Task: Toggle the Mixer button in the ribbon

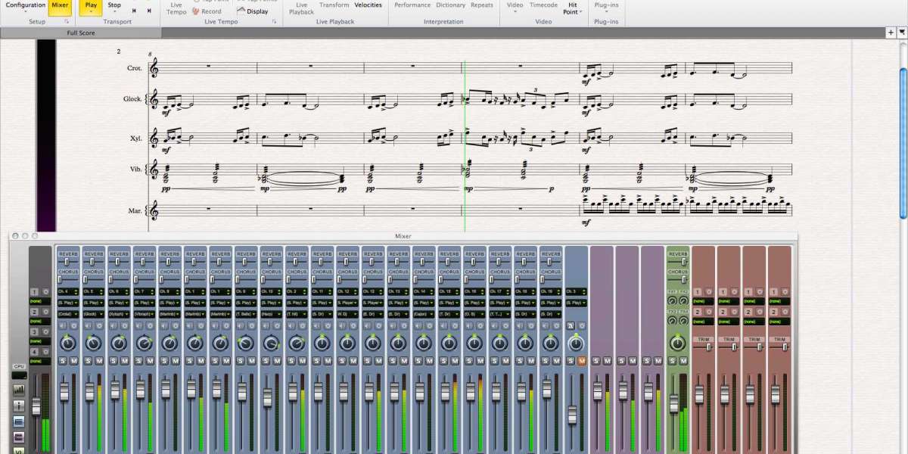Action: 60,6
